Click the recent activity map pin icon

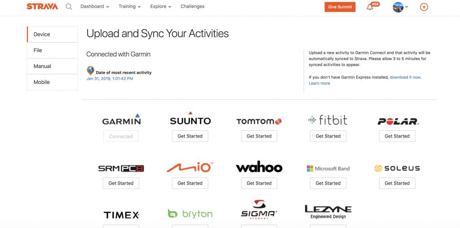(90, 70)
